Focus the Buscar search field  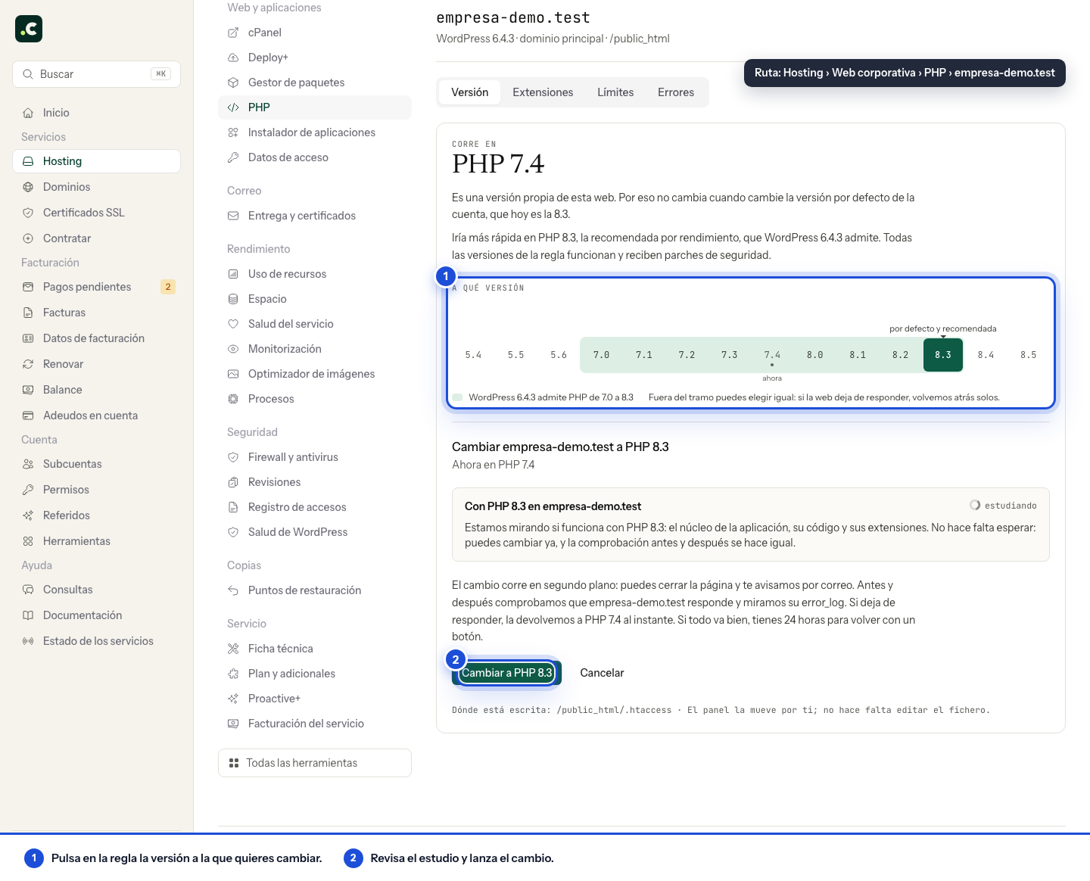[96, 74]
